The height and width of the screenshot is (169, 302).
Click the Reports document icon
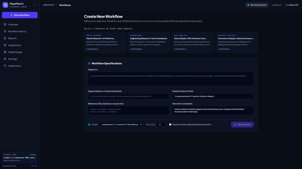[x=5, y=38]
